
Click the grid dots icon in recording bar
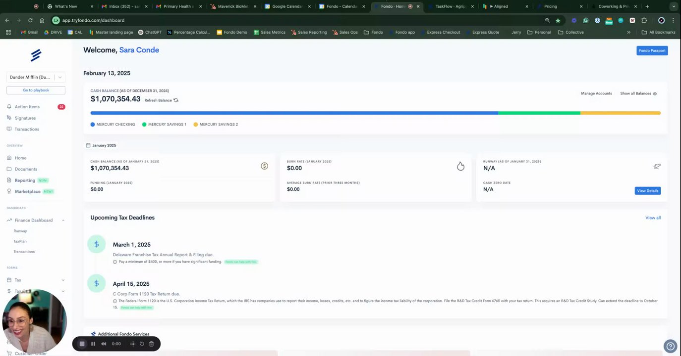pos(132,344)
